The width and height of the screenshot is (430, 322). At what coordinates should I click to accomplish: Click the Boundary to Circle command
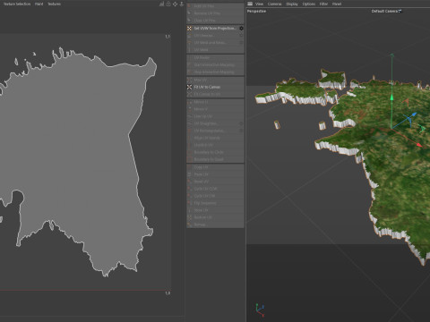coord(215,152)
